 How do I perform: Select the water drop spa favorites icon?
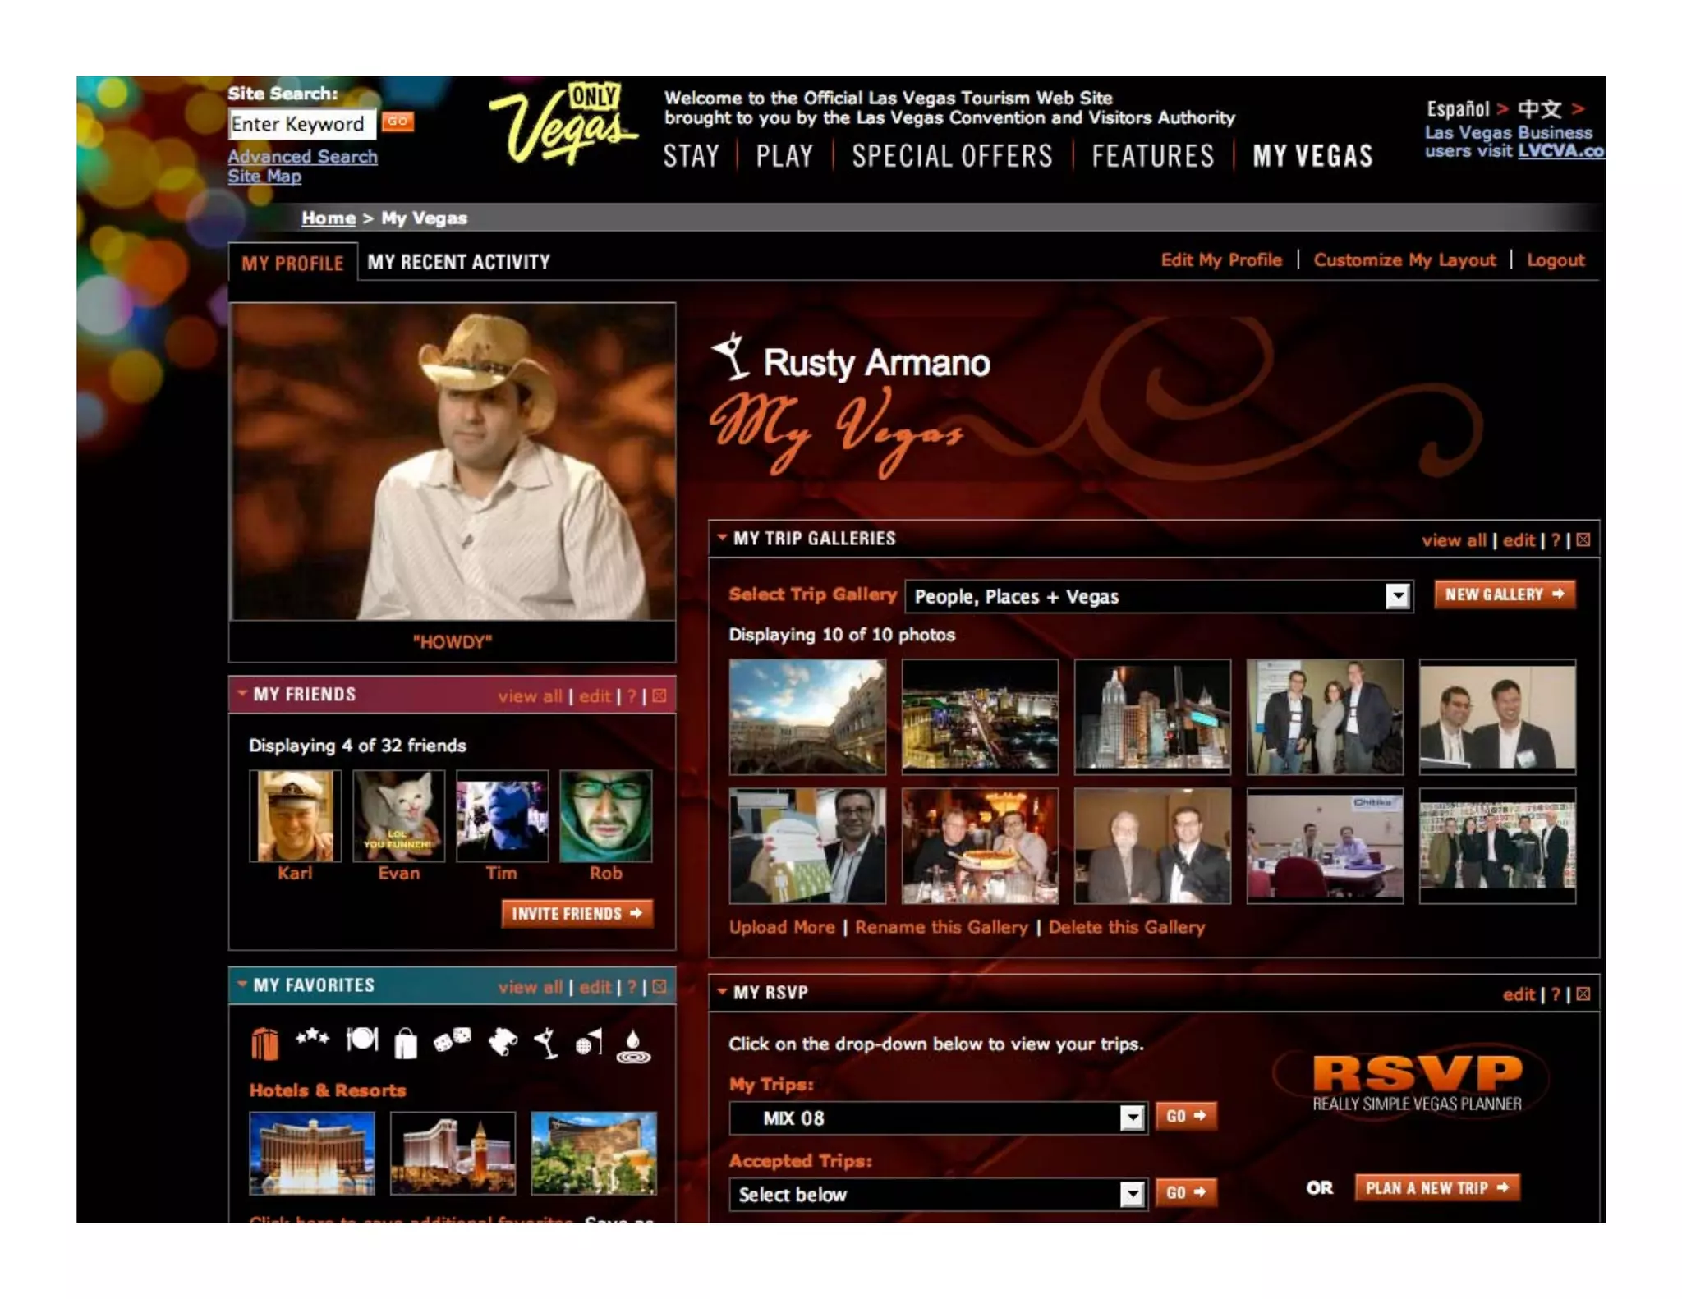point(633,1045)
